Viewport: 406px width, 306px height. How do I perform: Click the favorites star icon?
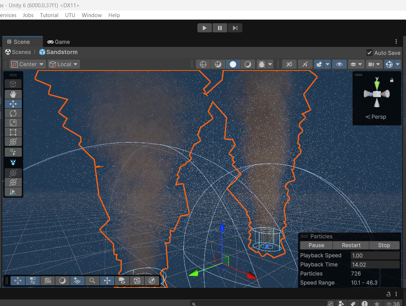(x=377, y=304)
